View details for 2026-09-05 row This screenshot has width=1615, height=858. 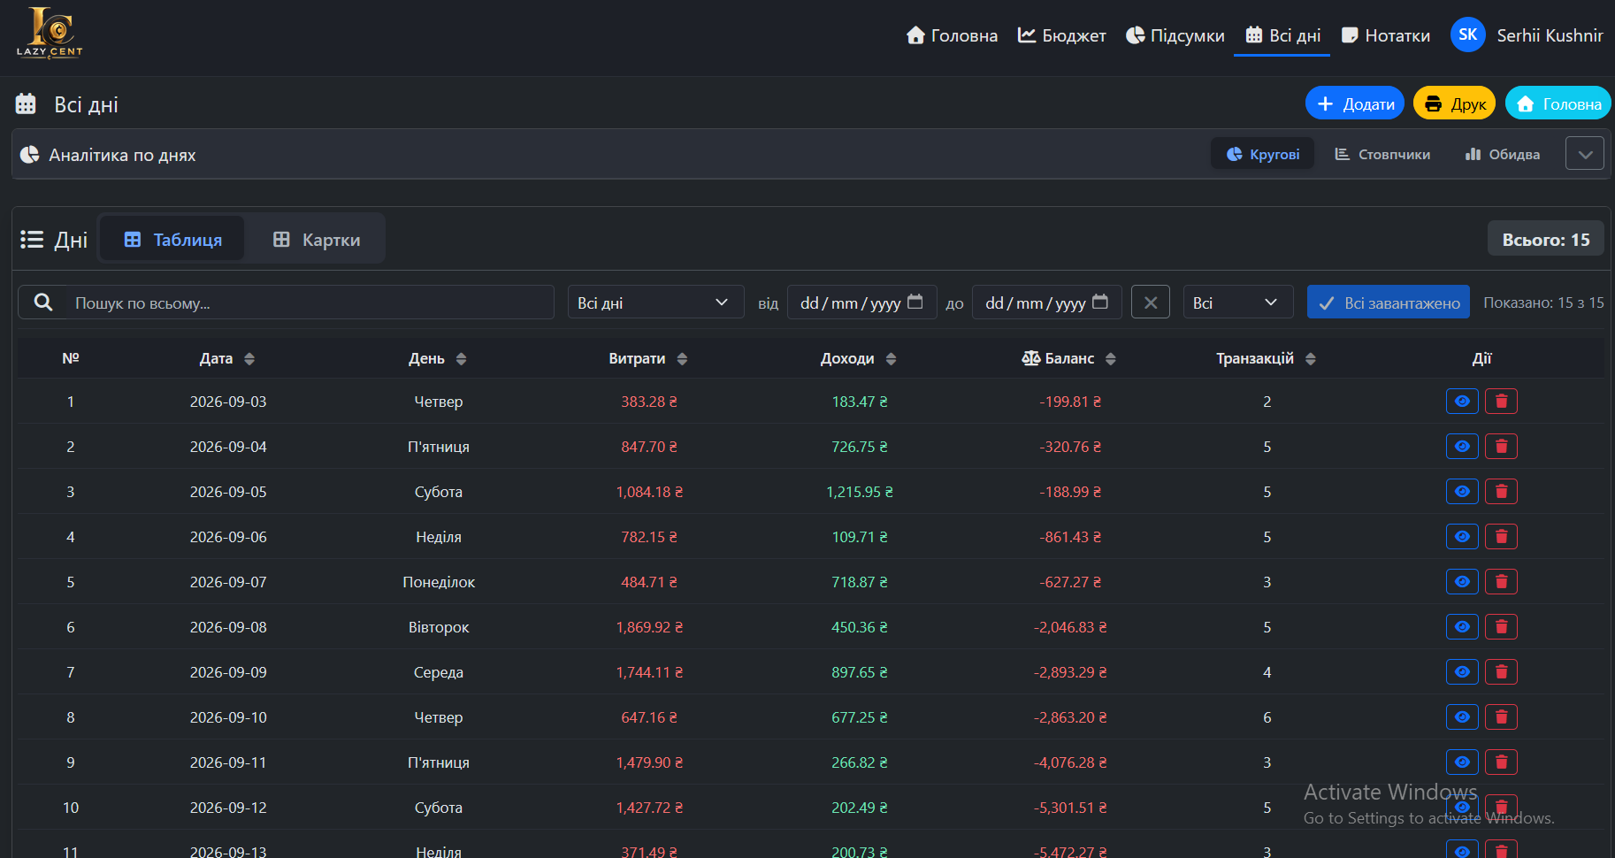pos(1462,492)
